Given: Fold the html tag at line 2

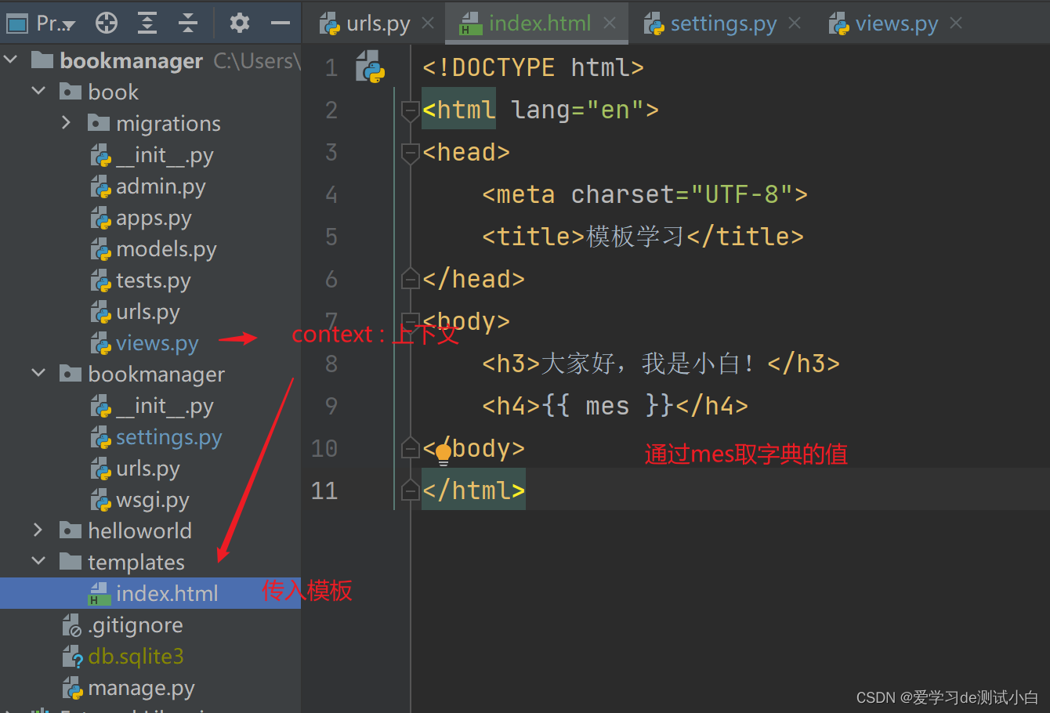Looking at the screenshot, I should [x=410, y=110].
